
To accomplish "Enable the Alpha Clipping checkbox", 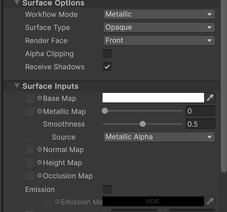I will click(x=107, y=54).
